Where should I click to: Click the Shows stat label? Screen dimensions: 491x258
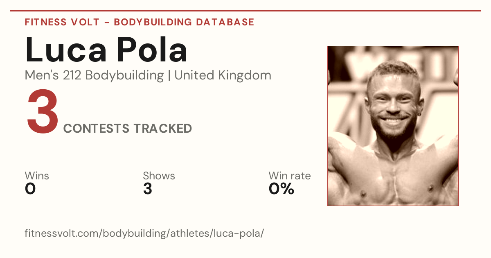[159, 176]
